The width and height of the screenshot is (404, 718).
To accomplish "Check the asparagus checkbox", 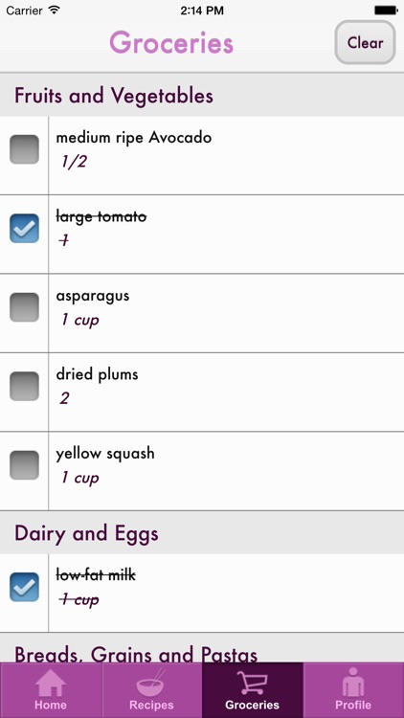I will 24,307.
